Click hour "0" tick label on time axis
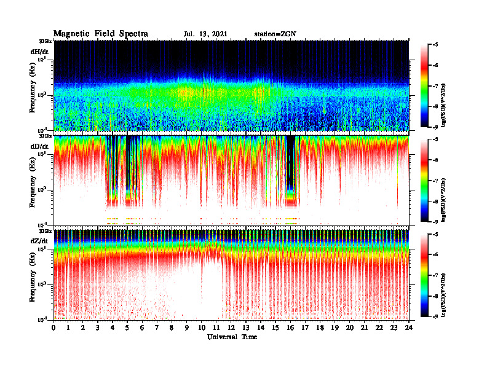 pos(53,327)
